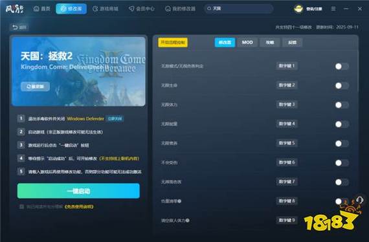
Task: Open the 游戏商城 game store navigation item
Action: [106, 8]
